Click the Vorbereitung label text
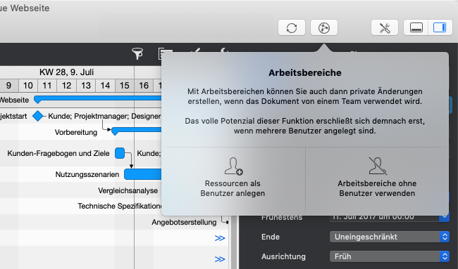 (x=76, y=132)
